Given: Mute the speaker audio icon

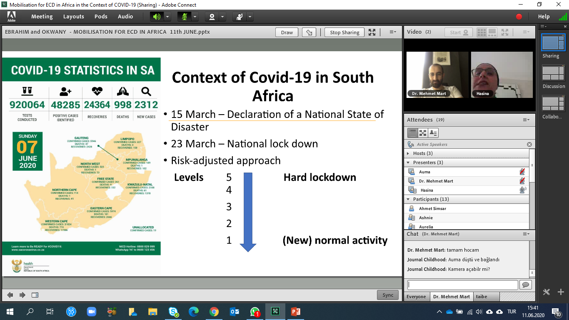Looking at the screenshot, I should [x=157, y=17].
